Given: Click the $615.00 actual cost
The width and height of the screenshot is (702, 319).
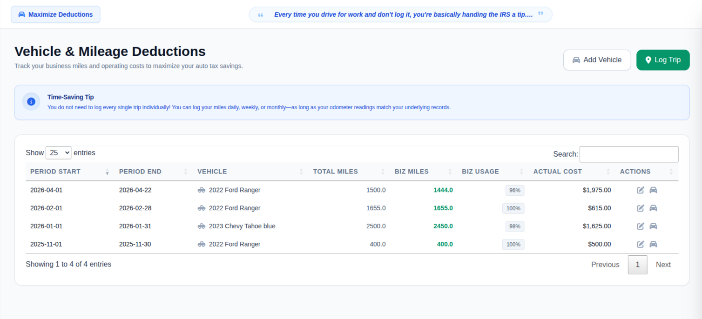Looking at the screenshot, I should [600, 208].
